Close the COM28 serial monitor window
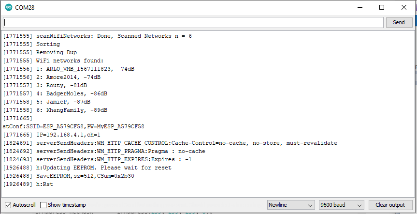 pos(403,7)
